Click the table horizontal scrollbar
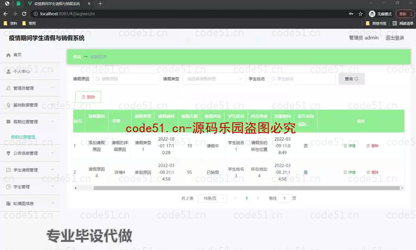The width and height of the screenshot is (416, 250). coord(247,188)
